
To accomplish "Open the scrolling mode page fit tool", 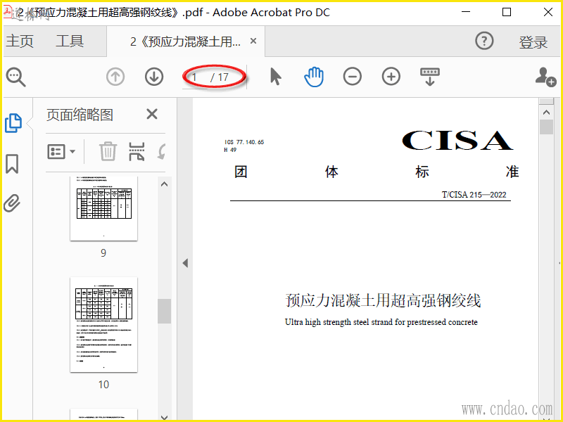I will pos(430,77).
